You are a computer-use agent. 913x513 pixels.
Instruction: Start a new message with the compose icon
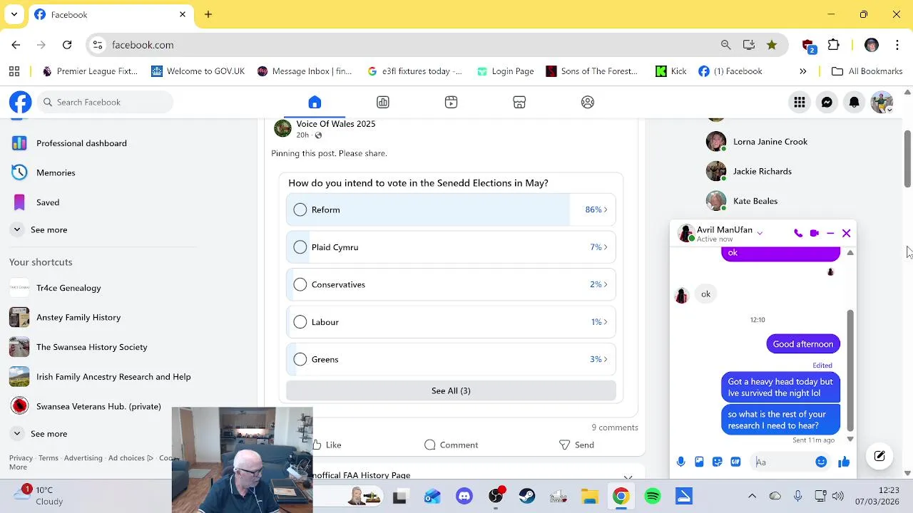click(879, 456)
